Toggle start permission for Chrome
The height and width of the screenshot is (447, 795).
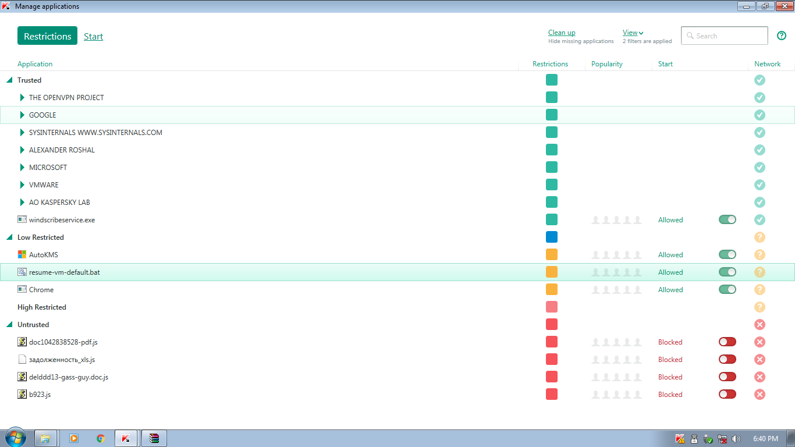coord(727,289)
